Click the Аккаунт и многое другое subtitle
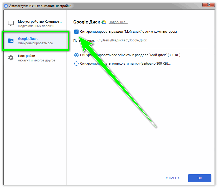The height and width of the screenshot is (188, 218). coord(36,60)
